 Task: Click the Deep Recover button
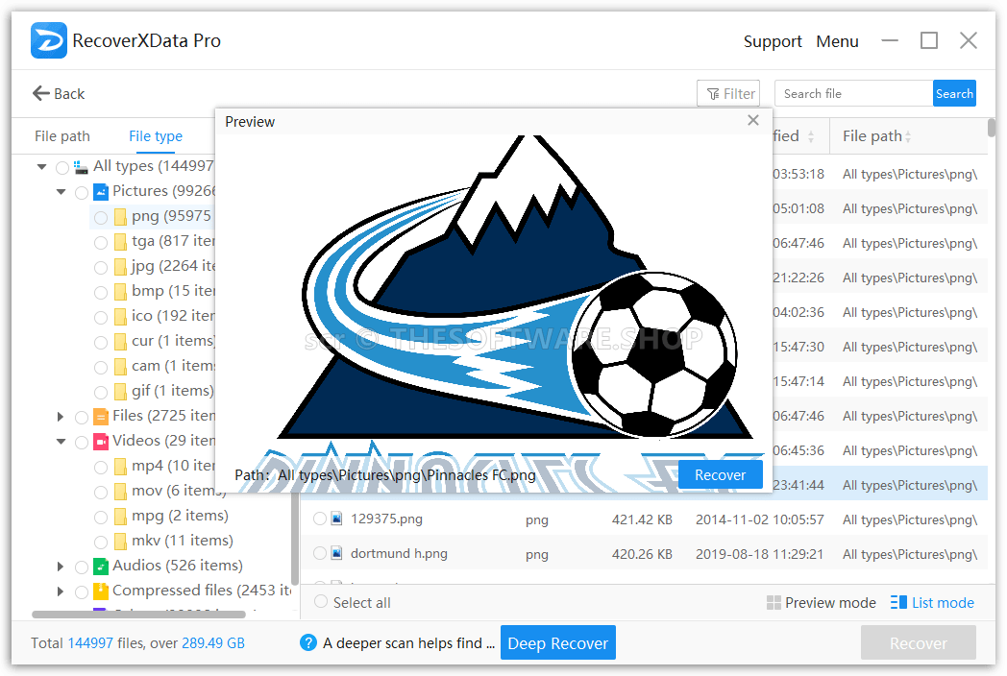click(558, 642)
